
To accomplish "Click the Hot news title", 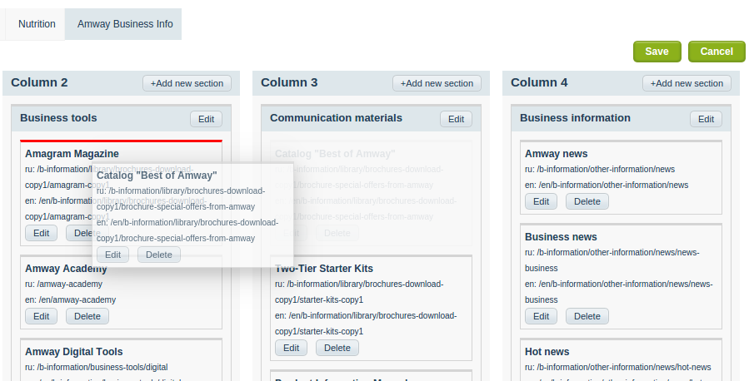I will [547, 352].
